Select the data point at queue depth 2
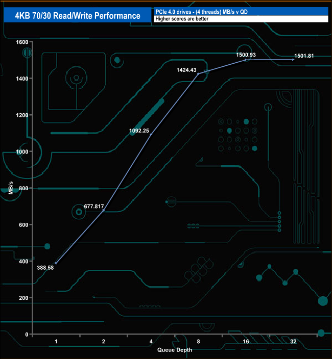Viewport: 332px width, 359px height. pos(103,210)
